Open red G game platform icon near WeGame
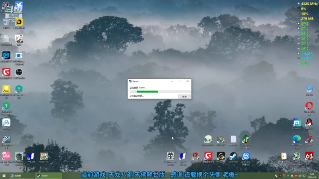Viewport: 319px width, 179px height. [x=208, y=157]
